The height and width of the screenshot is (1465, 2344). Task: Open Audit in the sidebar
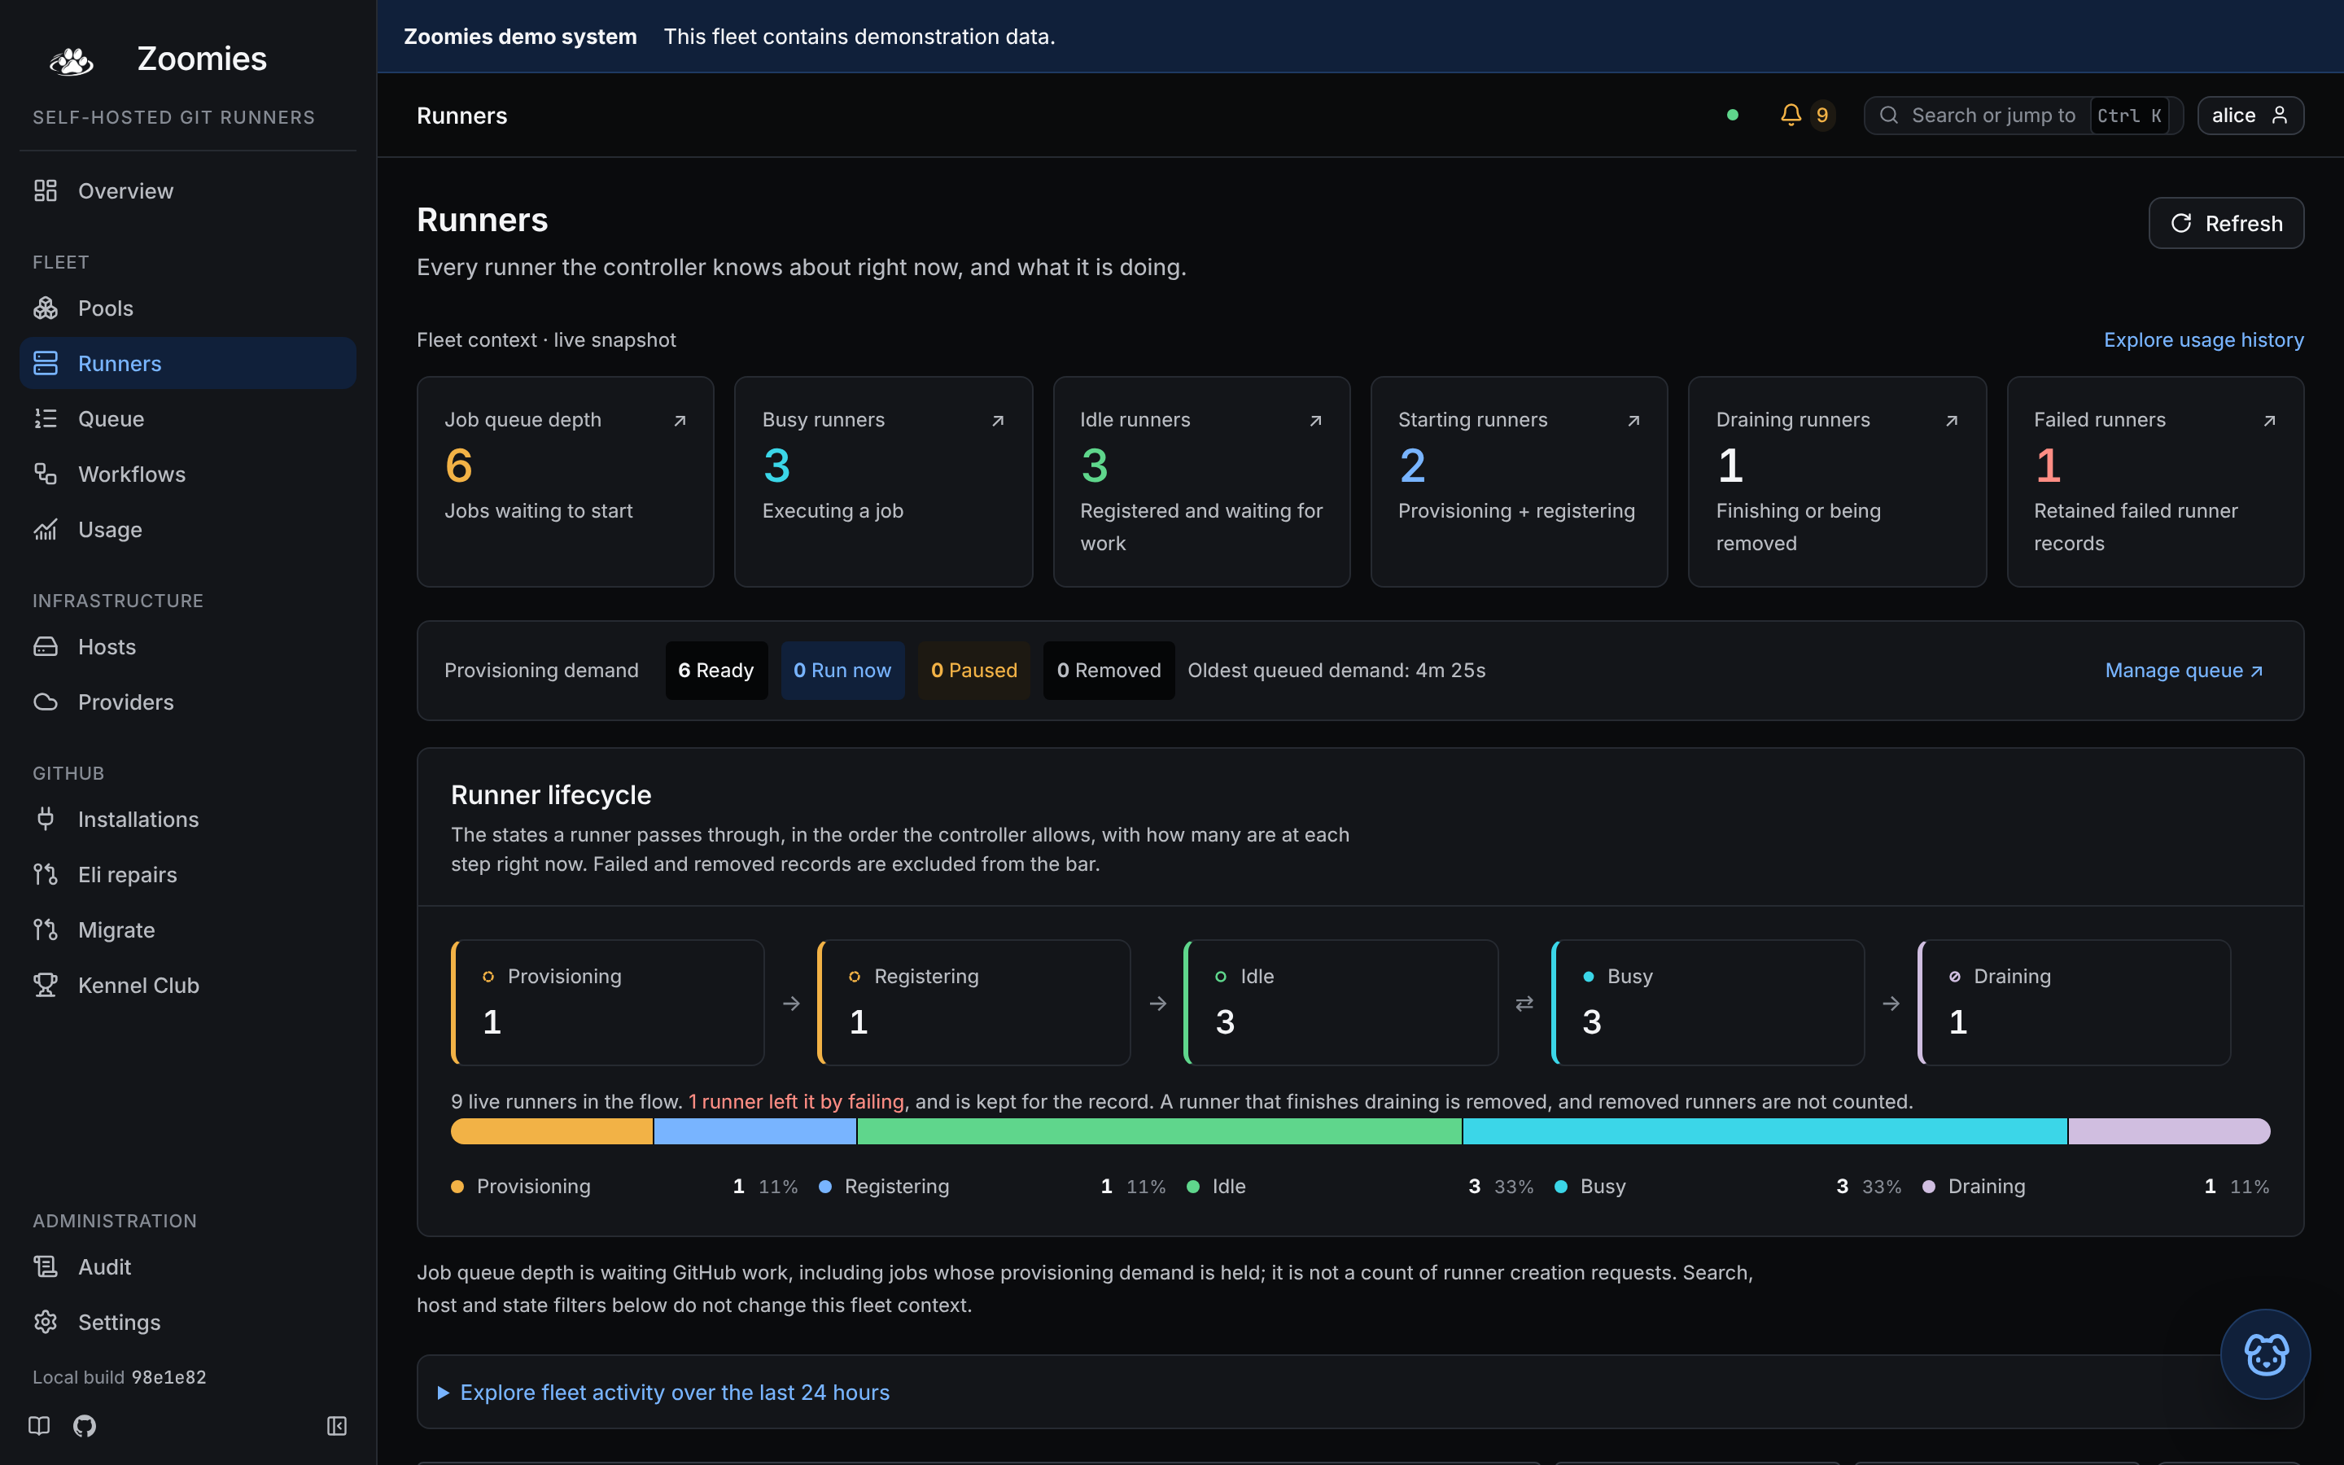coord(188,1266)
